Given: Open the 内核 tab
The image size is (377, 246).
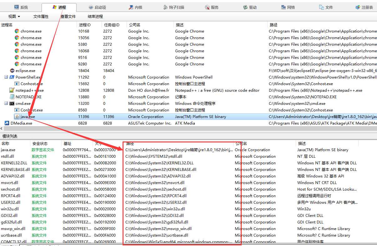Looking at the screenshot, I should tap(135, 8).
